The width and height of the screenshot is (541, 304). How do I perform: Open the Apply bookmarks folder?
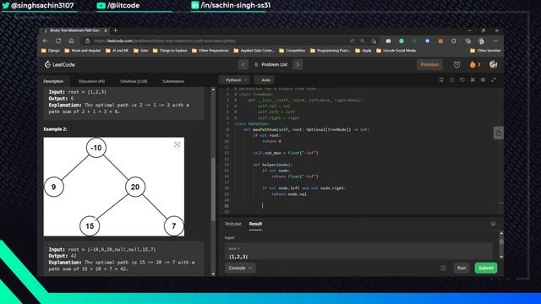[x=363, y=51]
